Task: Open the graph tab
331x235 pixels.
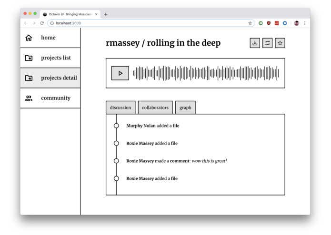Action: click(x=185, y=108)
